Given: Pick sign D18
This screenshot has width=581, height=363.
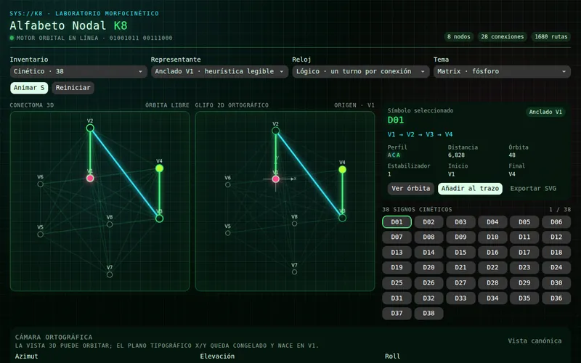Looking at the screenshot, I should click(x=556, y=252).
